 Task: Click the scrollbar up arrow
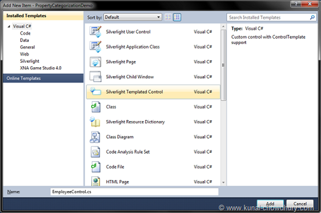coord(223,27)
